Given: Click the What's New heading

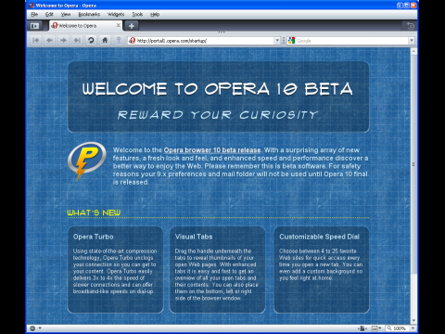Looking at the screenshot, I should point(94,212).
